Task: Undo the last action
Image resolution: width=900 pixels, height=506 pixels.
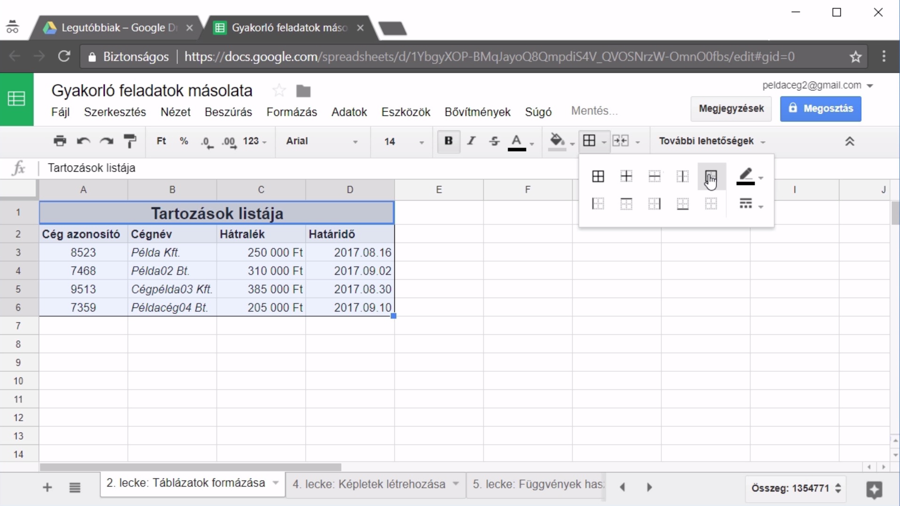Action: pyautogui.click(x=83, y=141)
